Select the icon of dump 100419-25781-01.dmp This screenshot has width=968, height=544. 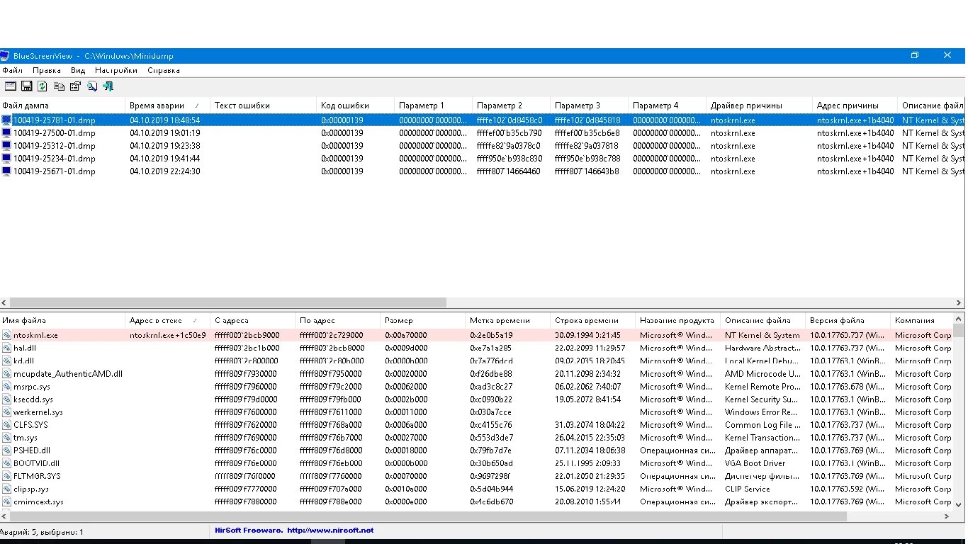pos(7,120)
